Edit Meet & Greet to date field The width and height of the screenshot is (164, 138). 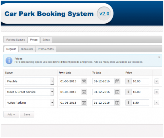[103, 92]
